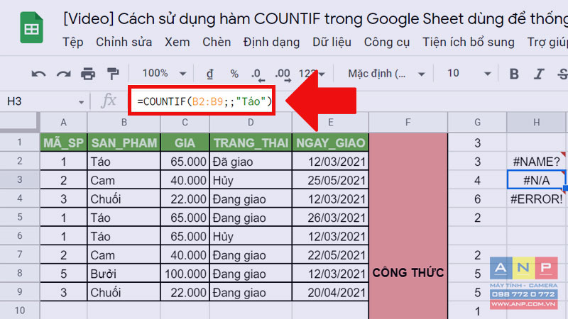This screenshot has height=319, width=568.
Task: Toggle Italic formatting
Action: tap(539, 74)
